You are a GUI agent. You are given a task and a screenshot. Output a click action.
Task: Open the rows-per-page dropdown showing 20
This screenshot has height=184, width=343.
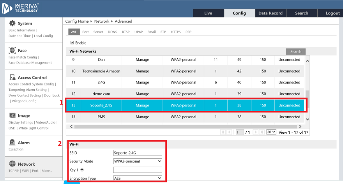(271, 132)
